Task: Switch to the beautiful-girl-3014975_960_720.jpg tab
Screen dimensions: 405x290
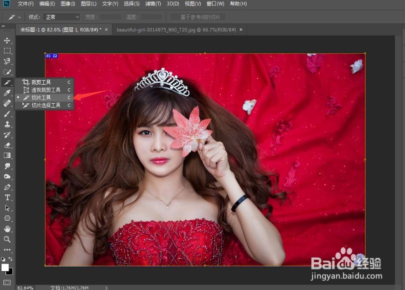Action: point(176,30)
